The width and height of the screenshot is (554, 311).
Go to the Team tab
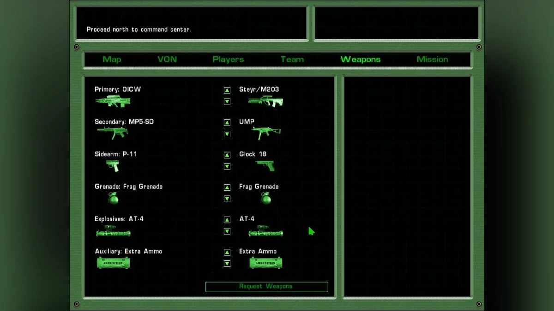292,59
